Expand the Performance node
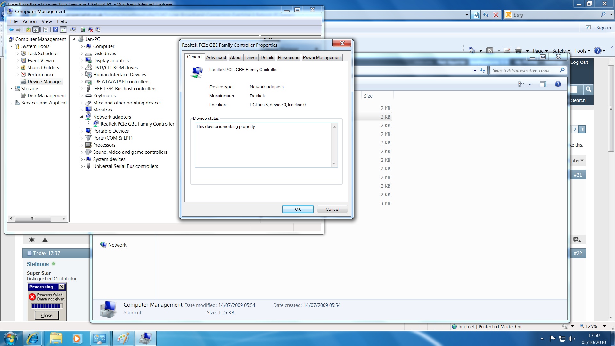Screen dimensions: 615x346 (x=18, y=75)
